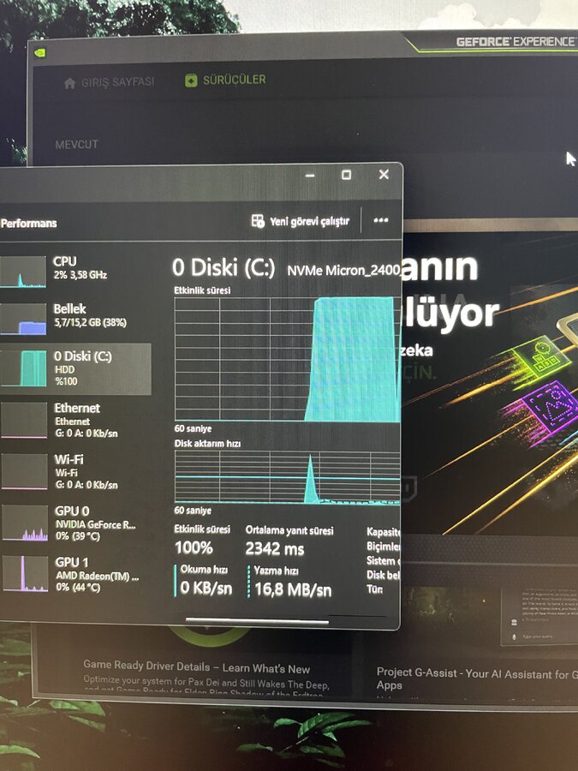The height and width of the screenshot is (771, 578).
Task: Open the Ethernet performance entry
Action: tap(74, 421)
